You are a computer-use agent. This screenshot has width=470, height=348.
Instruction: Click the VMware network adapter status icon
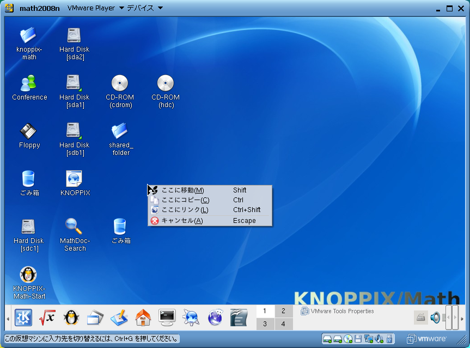pos(368,339)
